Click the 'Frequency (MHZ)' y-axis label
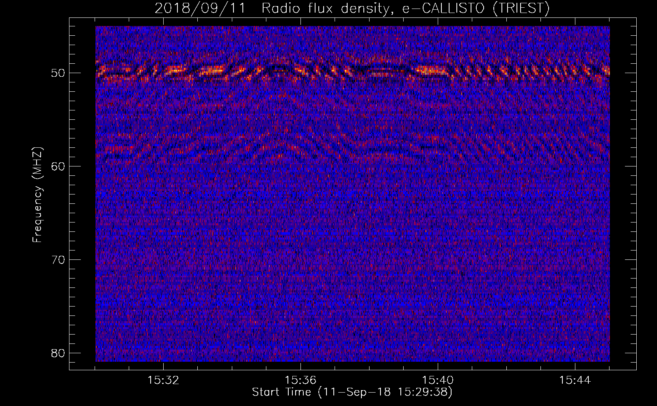This screenshot has width=657, height=406. 37,195
